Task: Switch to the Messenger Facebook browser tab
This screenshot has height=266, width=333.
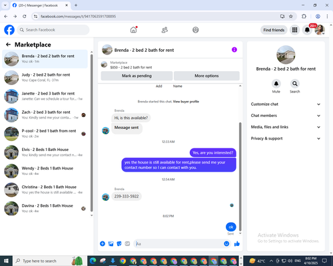Action: coord(41,5)
